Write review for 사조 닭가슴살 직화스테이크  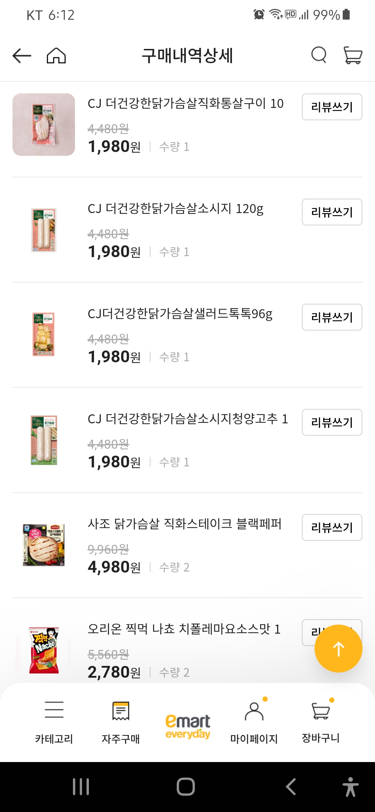[x=332, y=527]
